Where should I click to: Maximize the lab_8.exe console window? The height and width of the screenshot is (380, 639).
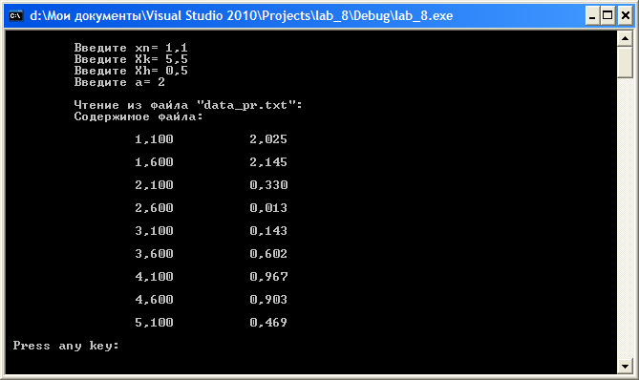click(x=607, y=16)
